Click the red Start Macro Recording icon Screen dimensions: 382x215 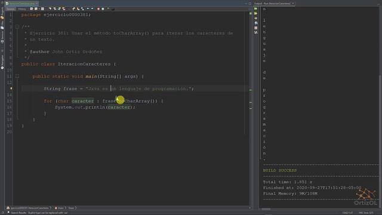point(98,9)
